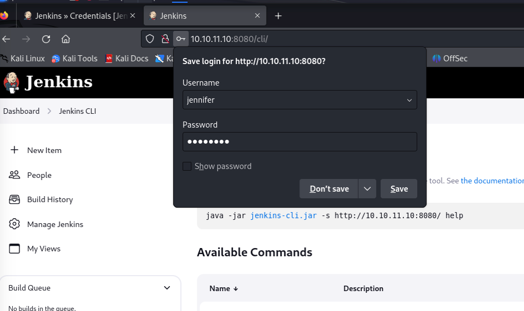Open My Views
The width and height of the screenshot is (524, 311).
(x=44, y=249)
